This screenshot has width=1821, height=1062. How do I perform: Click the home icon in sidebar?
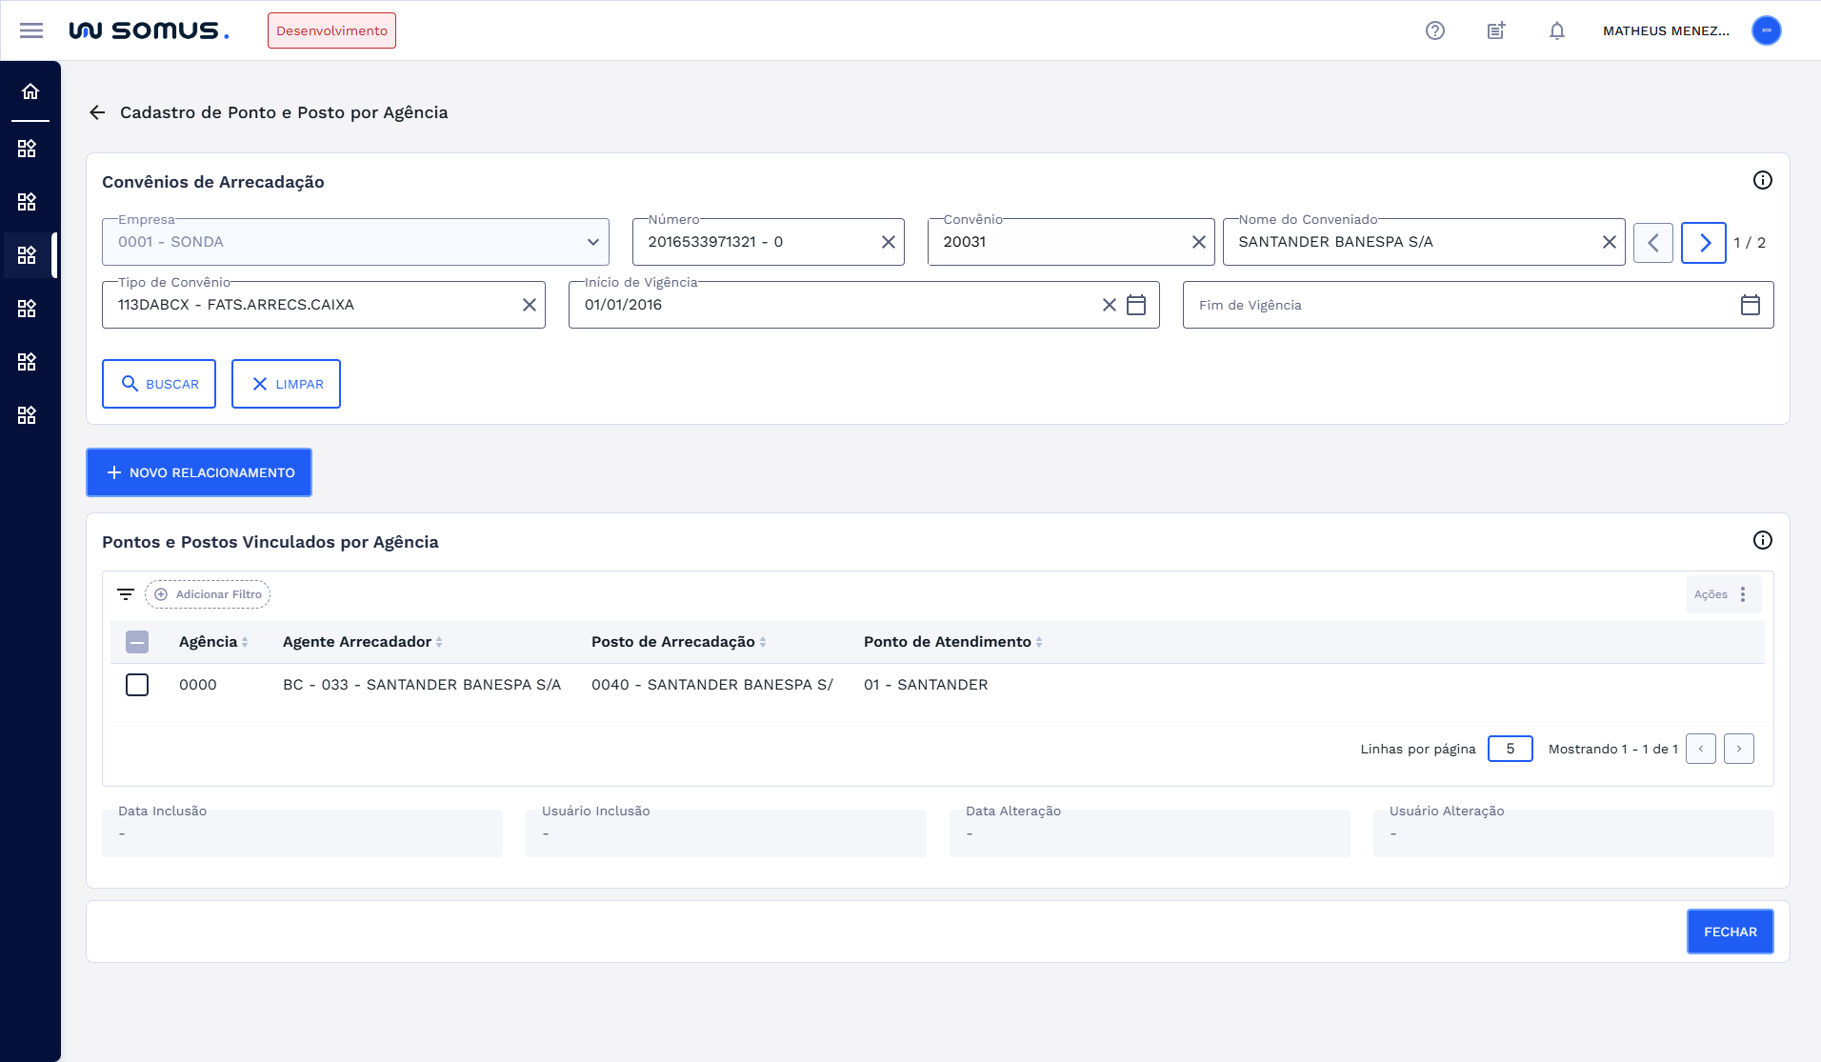(30, 91)
